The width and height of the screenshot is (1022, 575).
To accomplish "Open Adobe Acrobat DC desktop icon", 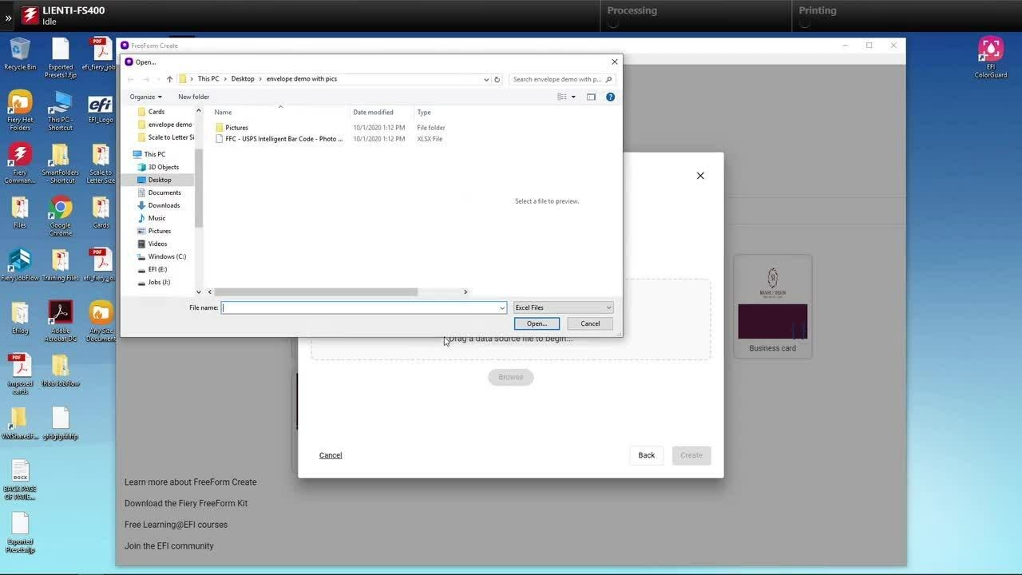I will [61, 321].
